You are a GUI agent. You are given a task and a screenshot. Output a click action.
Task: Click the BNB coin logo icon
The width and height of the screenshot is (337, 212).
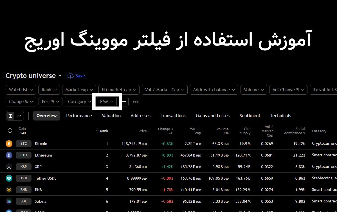pos(9,189)
